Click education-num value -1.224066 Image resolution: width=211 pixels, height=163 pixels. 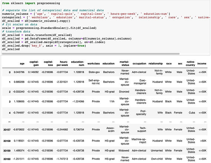(78, 102)
